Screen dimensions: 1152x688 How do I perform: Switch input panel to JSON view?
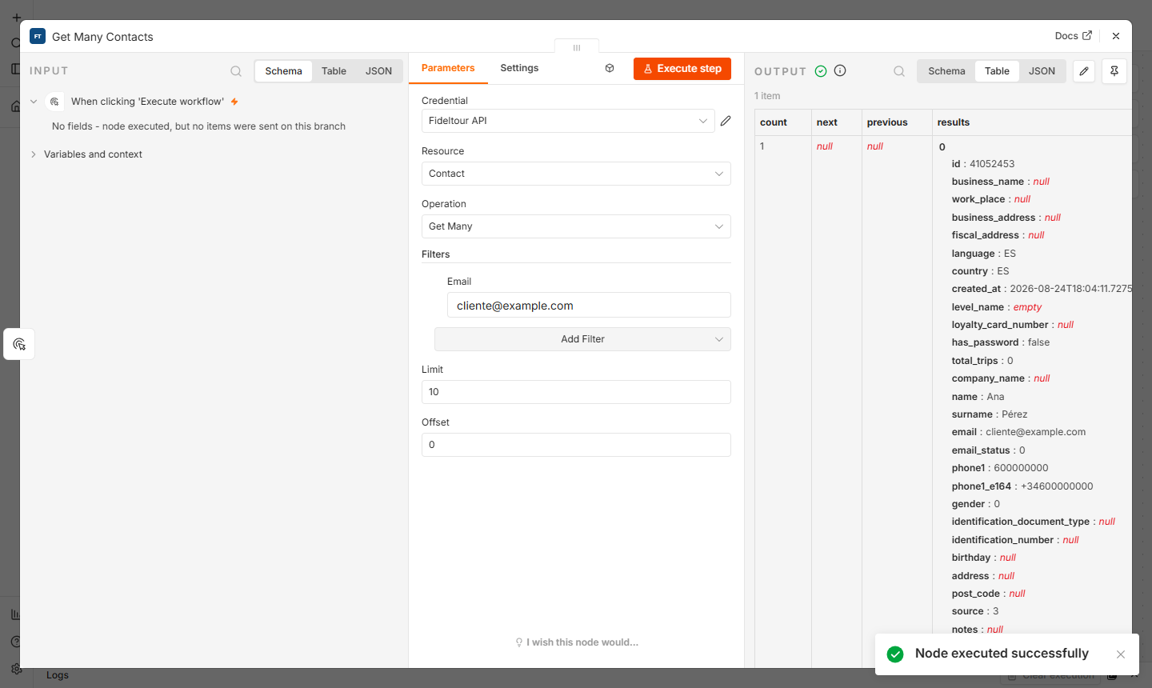(x=378, y=71)
